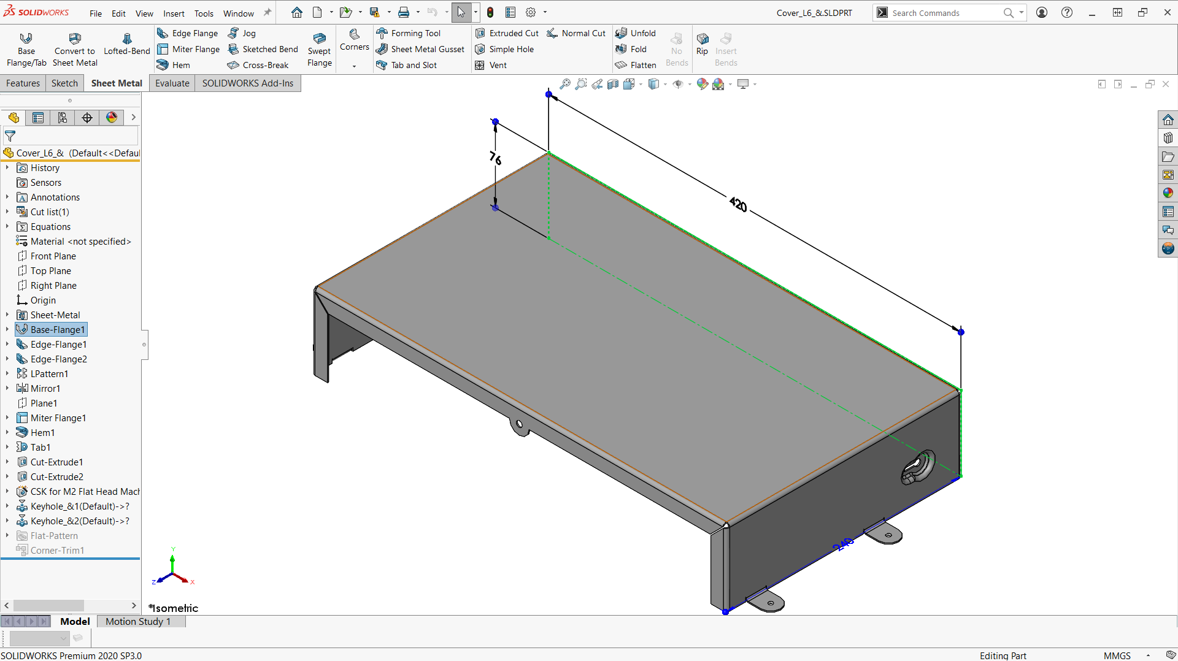This screenshot has width=1178, height=661.
Task: Pin the menu bar with pushpin
Action: (x=268, y=13)
